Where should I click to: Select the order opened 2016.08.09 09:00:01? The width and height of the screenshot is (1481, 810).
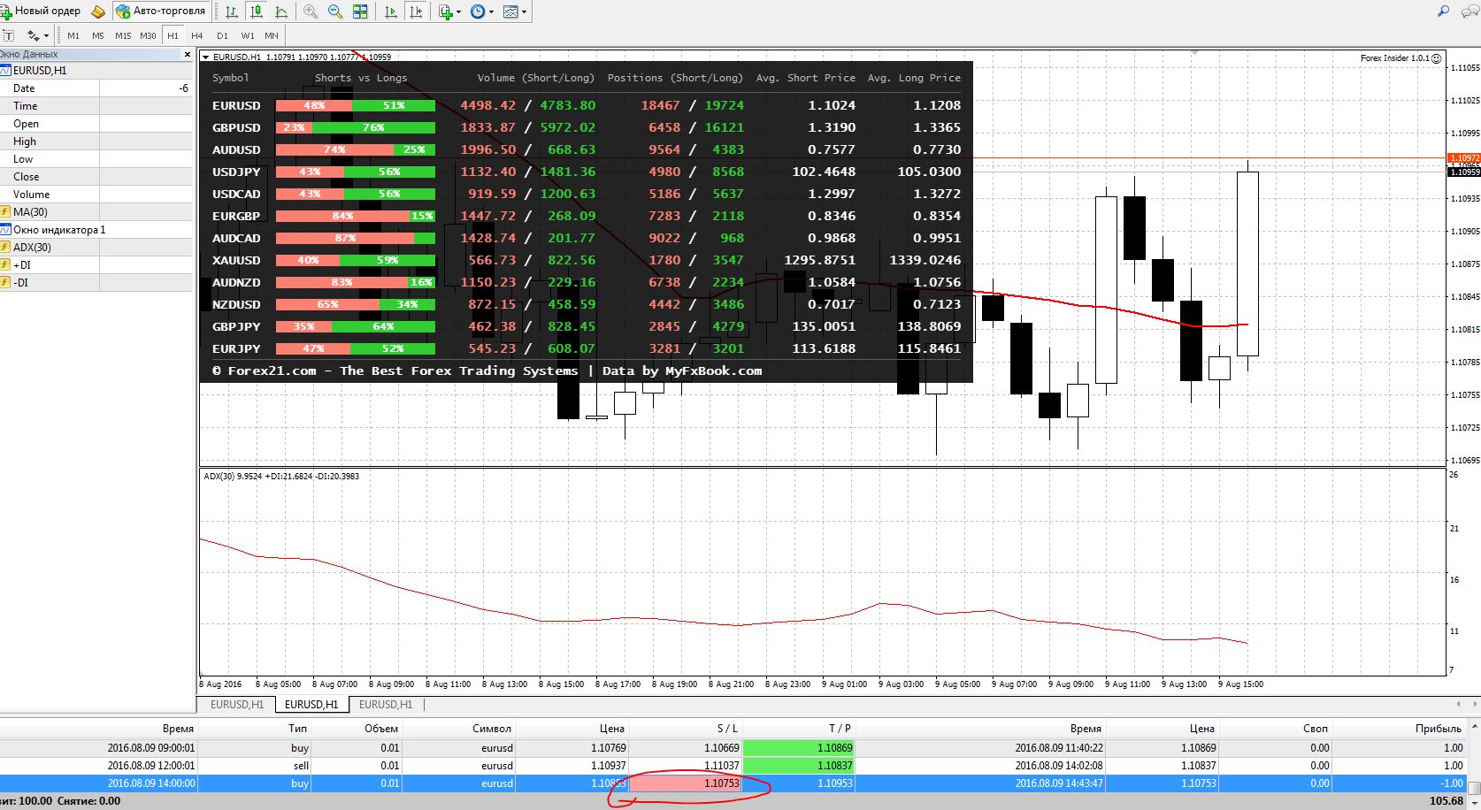point(733,748)
